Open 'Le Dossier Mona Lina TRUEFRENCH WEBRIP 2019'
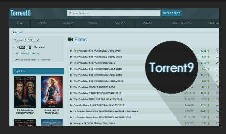Viewport: 226px width, 134px height. [x=102, y=117]
